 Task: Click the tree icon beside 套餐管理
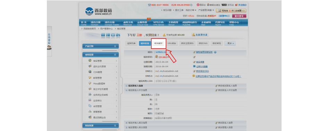90,112
